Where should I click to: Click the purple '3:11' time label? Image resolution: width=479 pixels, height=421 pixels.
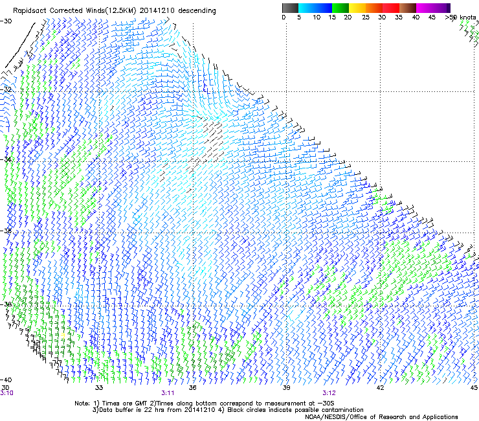click(x=168, y=393)
